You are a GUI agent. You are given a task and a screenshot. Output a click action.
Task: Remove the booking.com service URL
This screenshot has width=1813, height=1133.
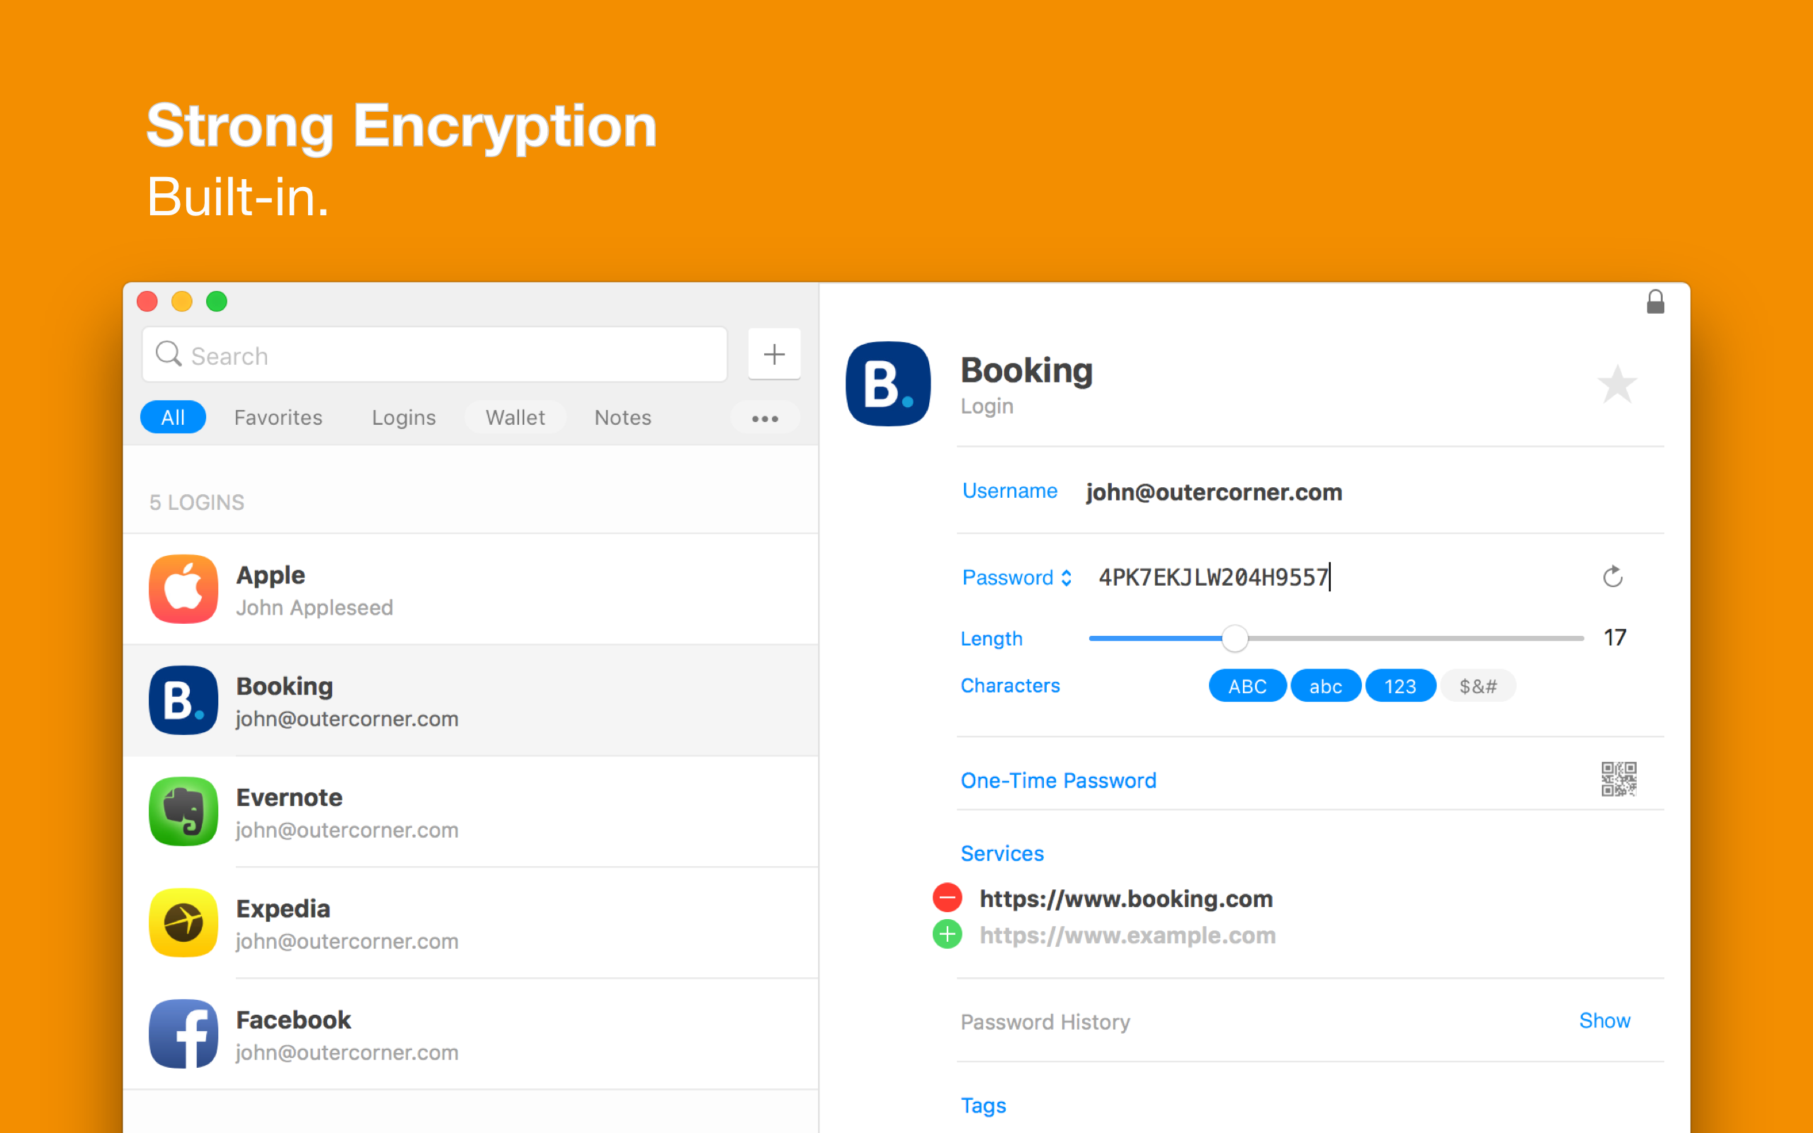pos(947,898)
